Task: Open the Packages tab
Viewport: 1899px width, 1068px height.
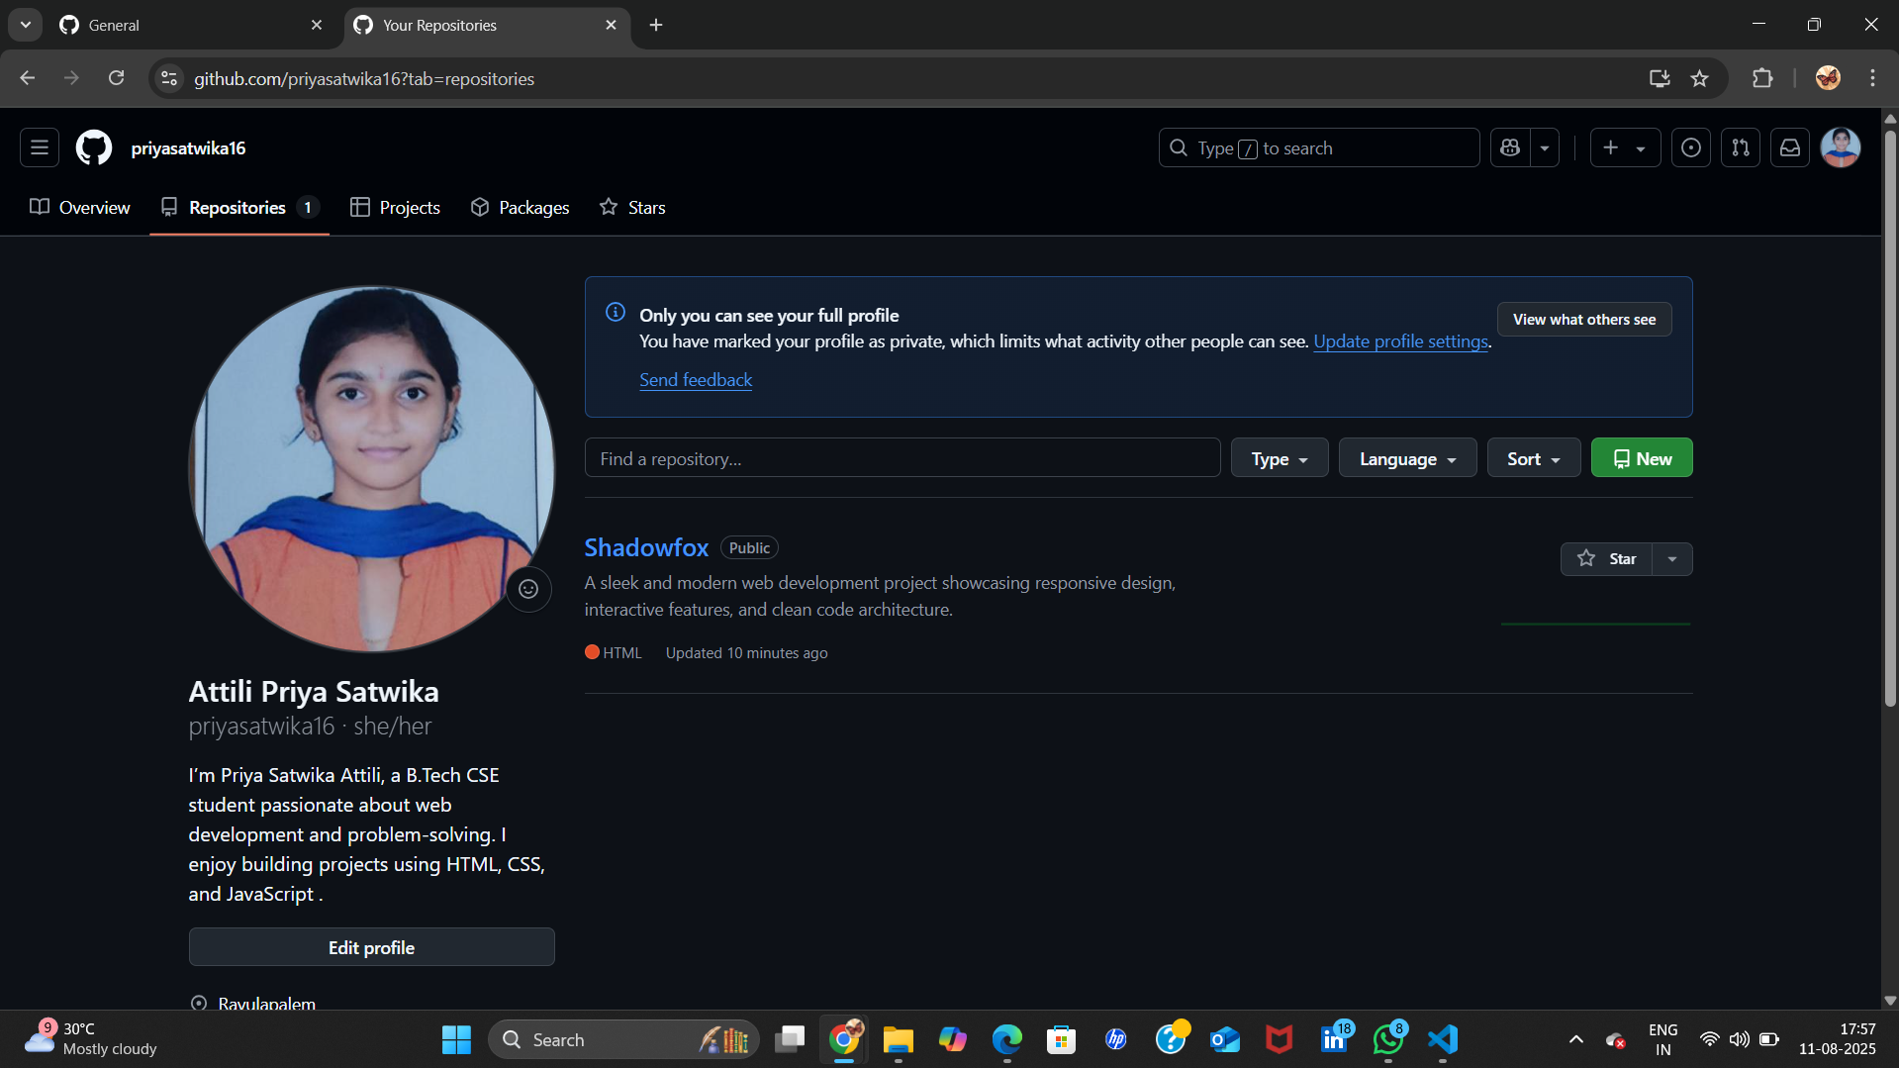Action: coord(521,207)
